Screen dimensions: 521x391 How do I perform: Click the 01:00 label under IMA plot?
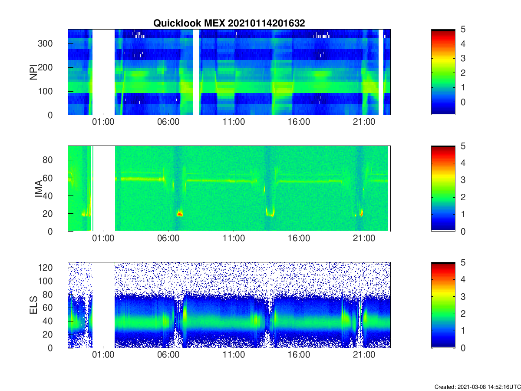(103, 239)
